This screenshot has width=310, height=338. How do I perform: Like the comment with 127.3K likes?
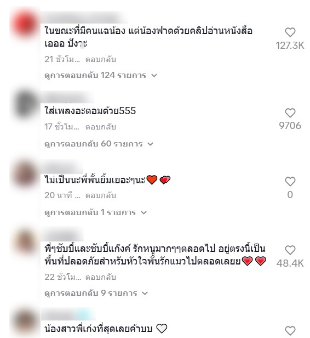tap(290, 32)
